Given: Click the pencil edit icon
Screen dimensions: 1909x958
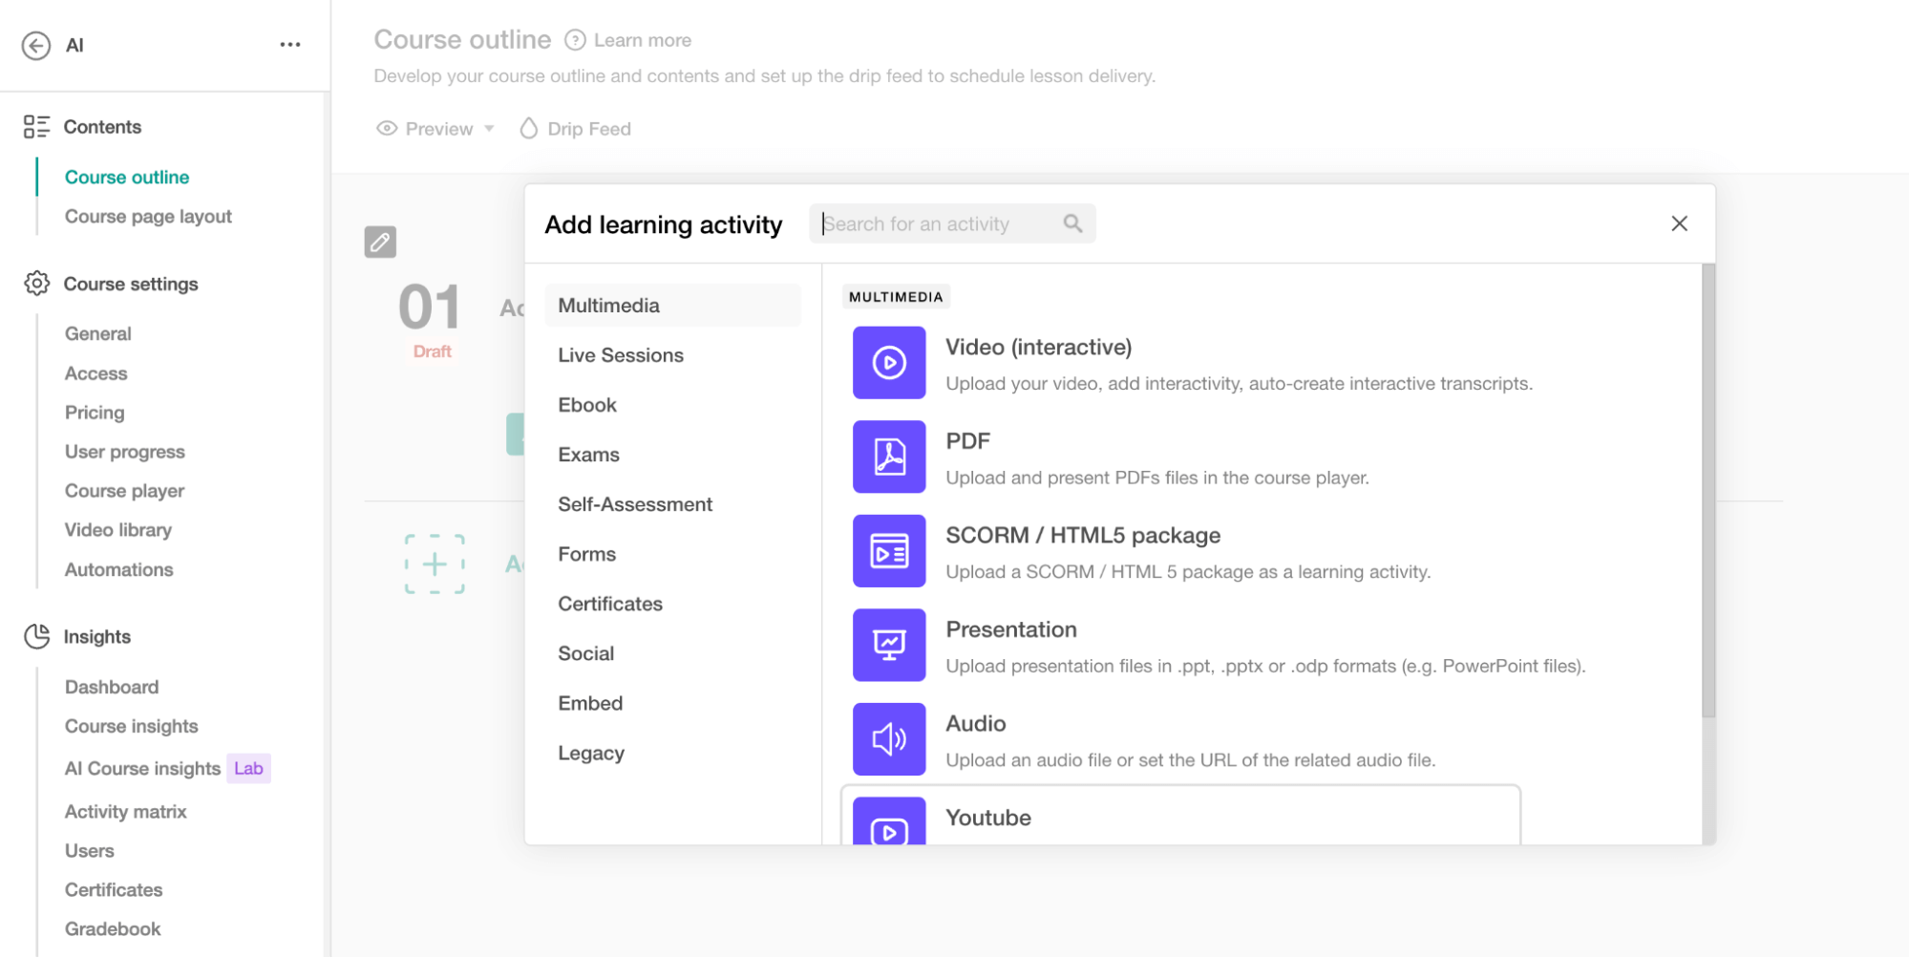Looking at the screenshot, I should point(380,242).
